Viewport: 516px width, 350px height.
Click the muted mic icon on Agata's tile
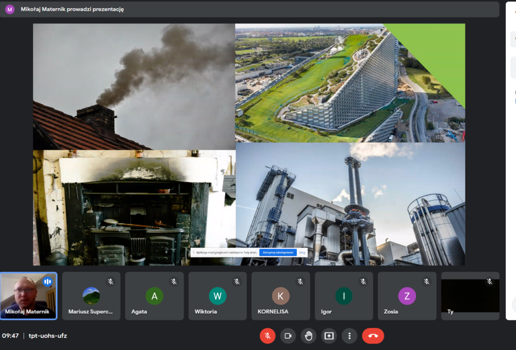(174, 281)
